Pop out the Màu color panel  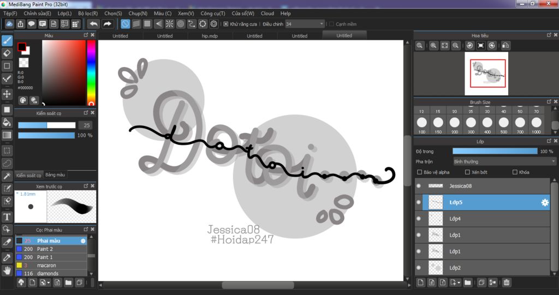[86, 35]
